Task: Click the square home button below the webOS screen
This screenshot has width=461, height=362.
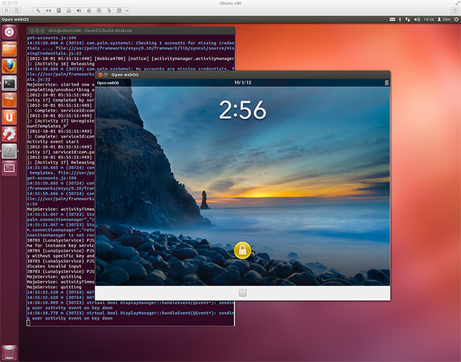Action: coord(243,293)
